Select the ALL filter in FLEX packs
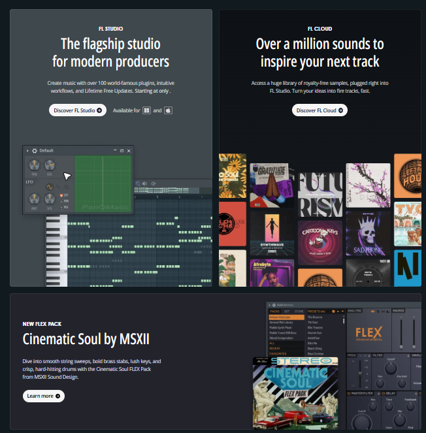 tap(286, 344)
